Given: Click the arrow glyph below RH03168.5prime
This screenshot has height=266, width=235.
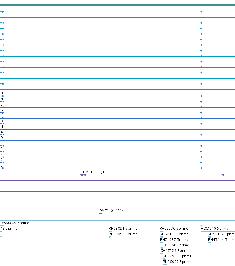Looking at the screenshot, I should [x=162, y=248].
